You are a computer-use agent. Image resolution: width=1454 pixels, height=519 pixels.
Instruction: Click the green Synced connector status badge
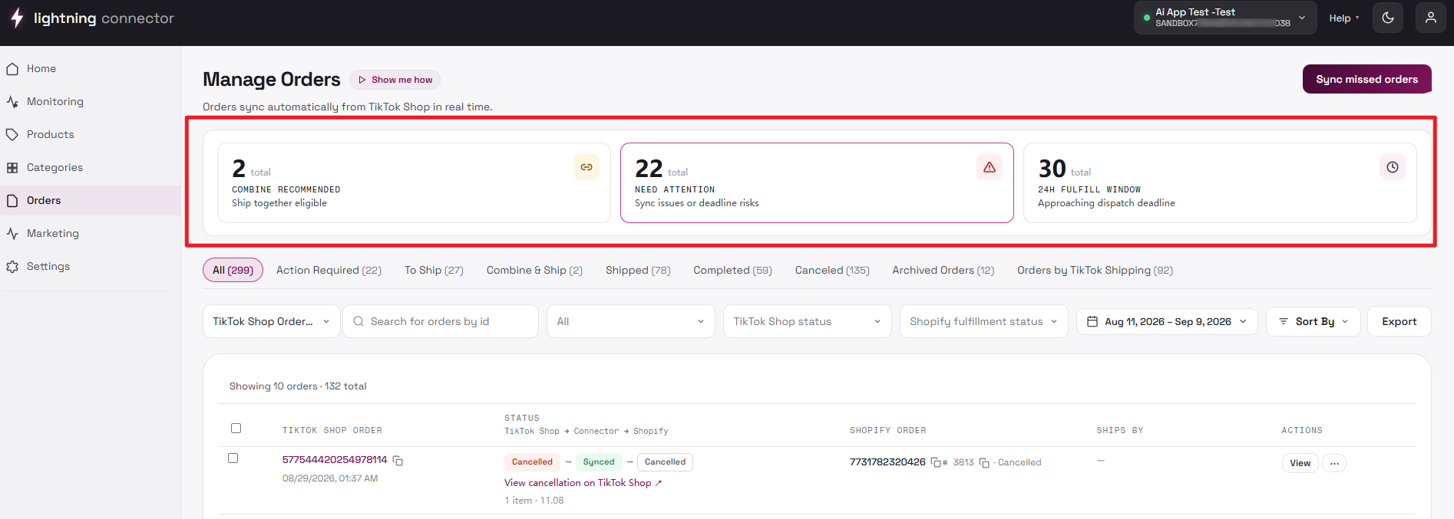(598, 462)
